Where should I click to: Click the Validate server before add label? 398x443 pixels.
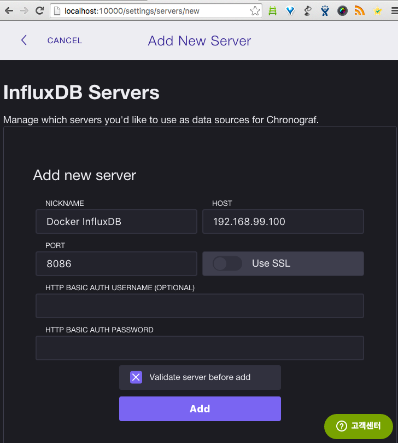pos(200,377)
